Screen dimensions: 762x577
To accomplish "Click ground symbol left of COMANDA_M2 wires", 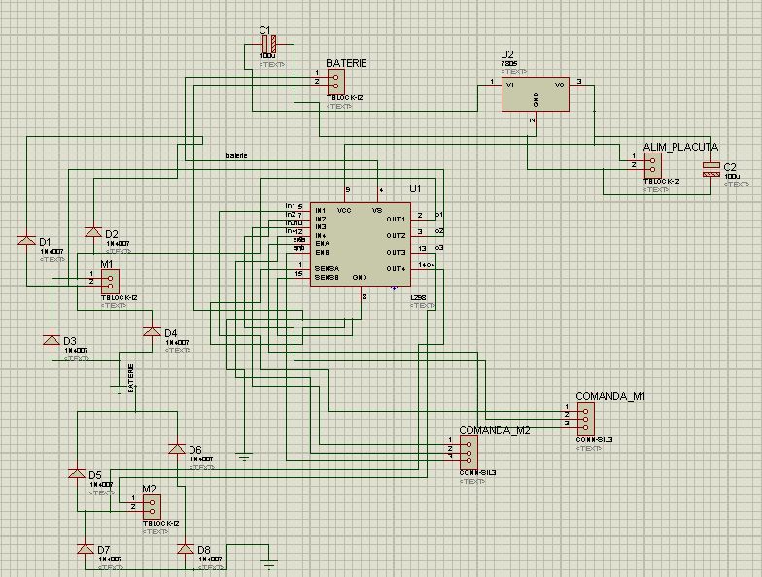I will [244, 457].
